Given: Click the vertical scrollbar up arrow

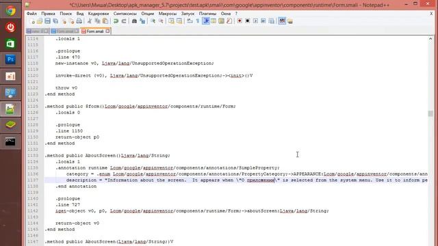Looking at the screenshot, I should (x=430, y=39).
